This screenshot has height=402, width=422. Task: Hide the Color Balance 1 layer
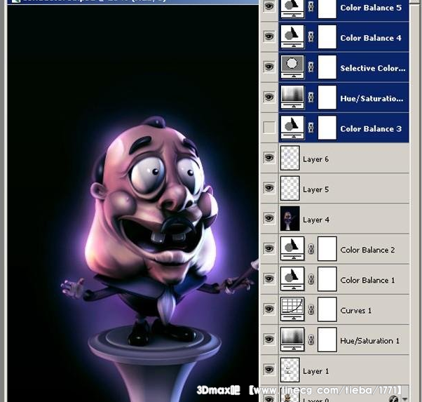pos(269,279)
